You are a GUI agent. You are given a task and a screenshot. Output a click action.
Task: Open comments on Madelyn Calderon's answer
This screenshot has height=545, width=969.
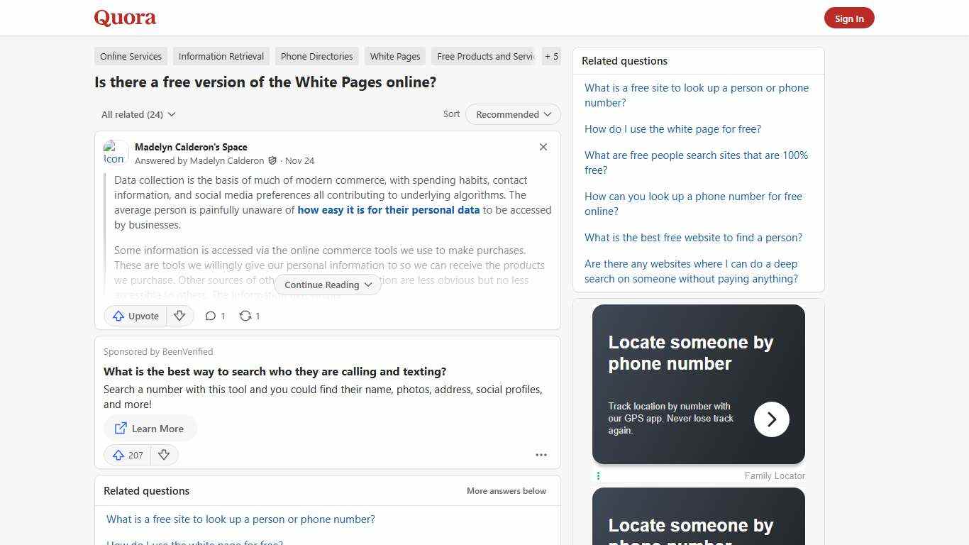(214, 316)
